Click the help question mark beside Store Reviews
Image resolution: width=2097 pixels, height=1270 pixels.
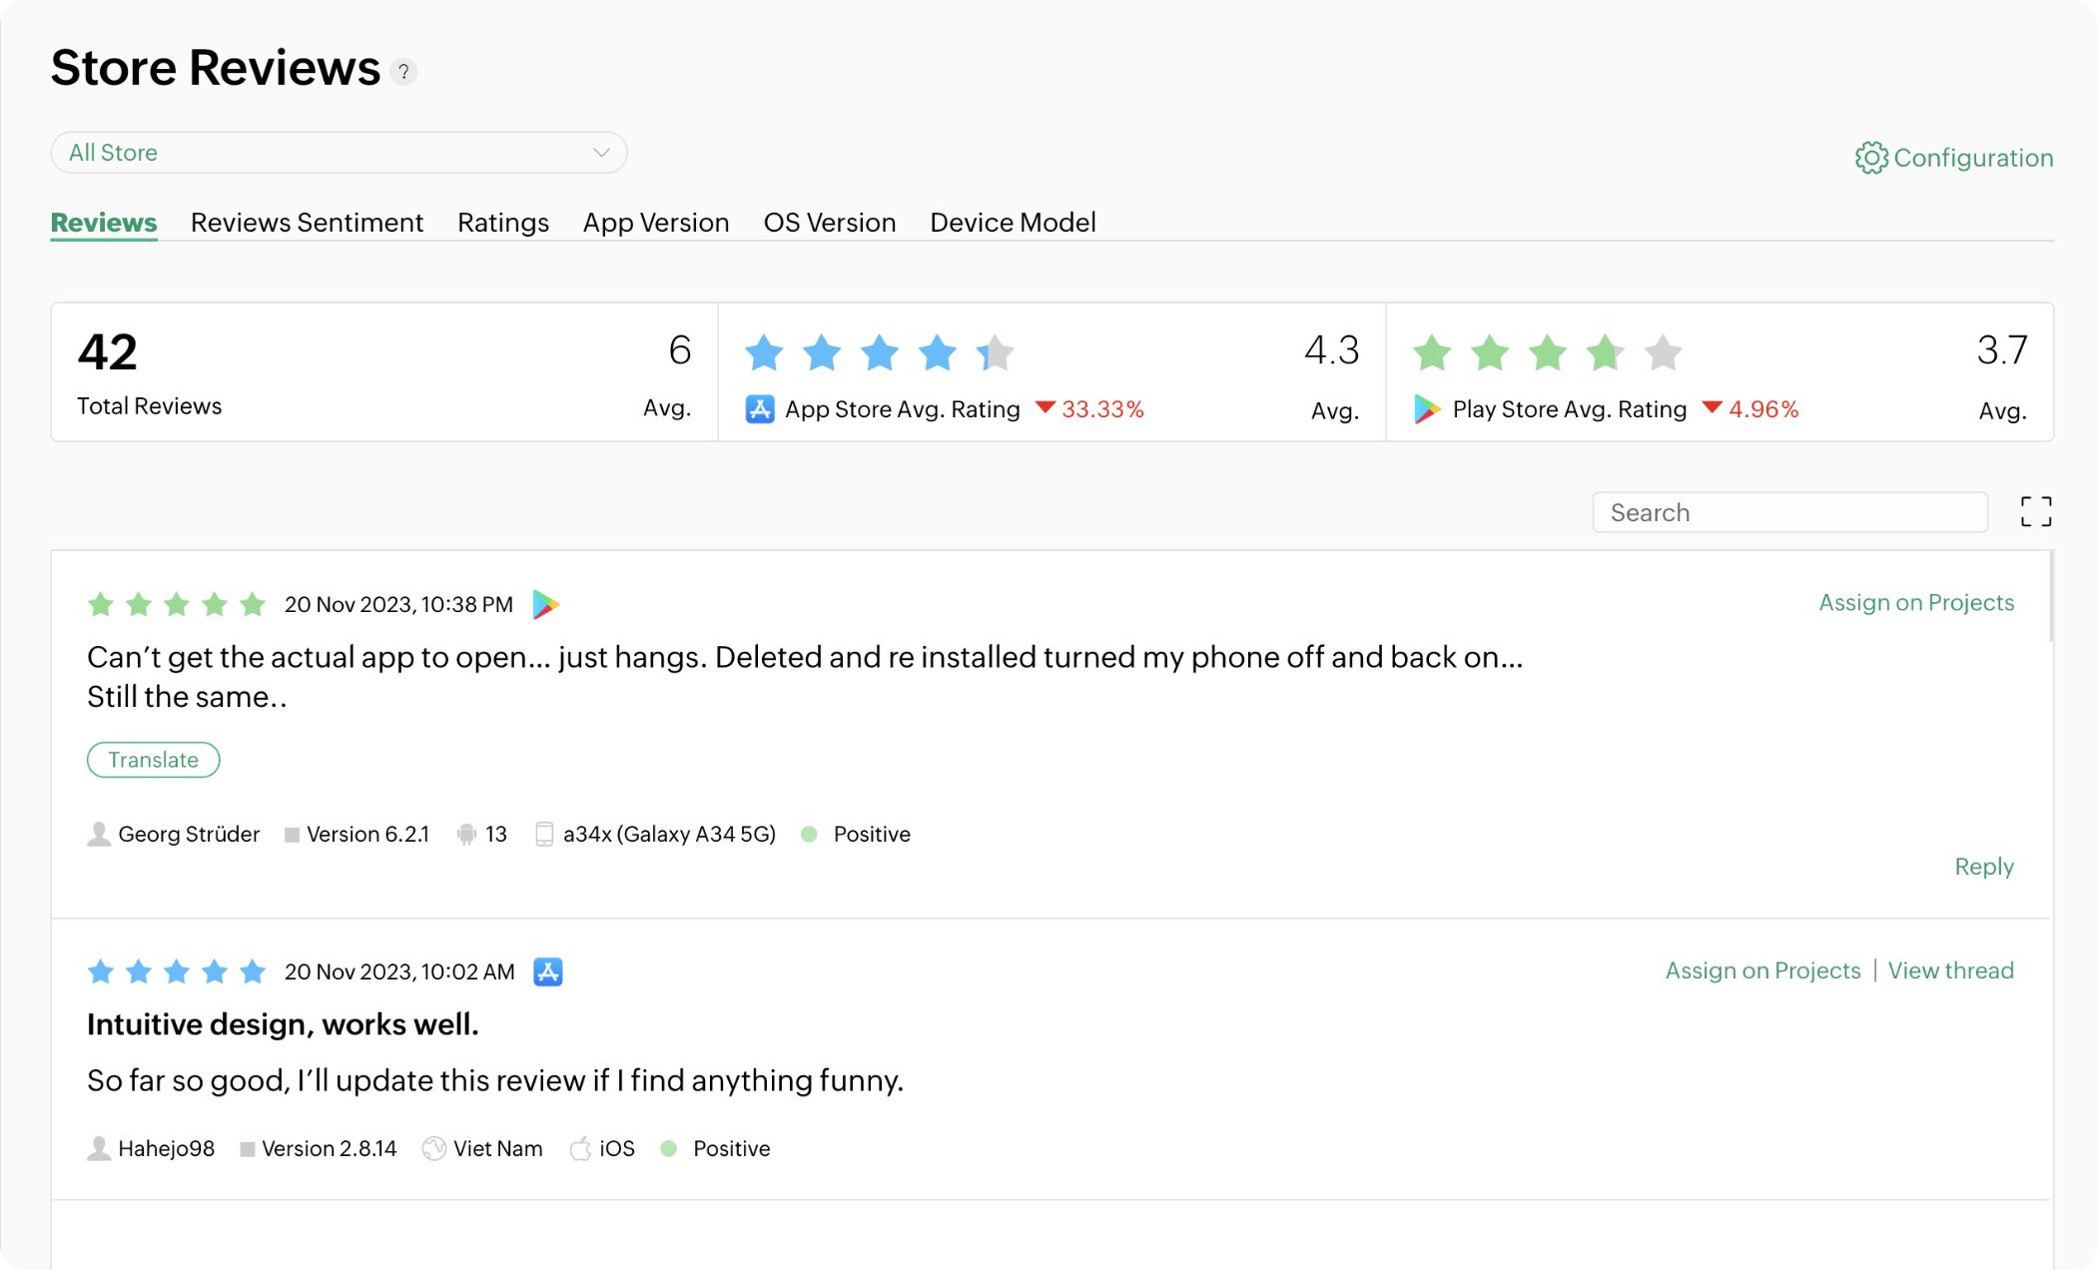click(403, 71)
